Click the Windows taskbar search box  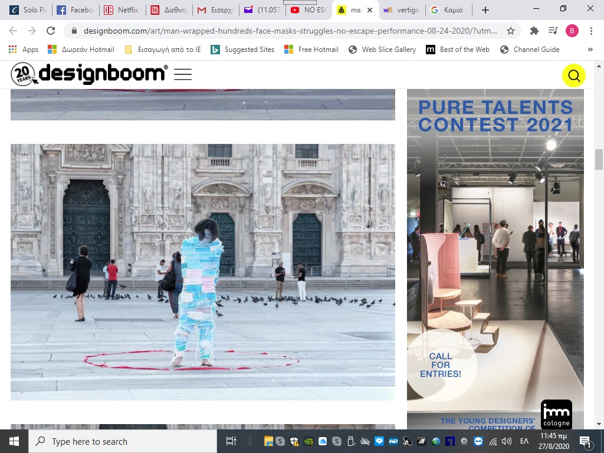coord(123,441)
